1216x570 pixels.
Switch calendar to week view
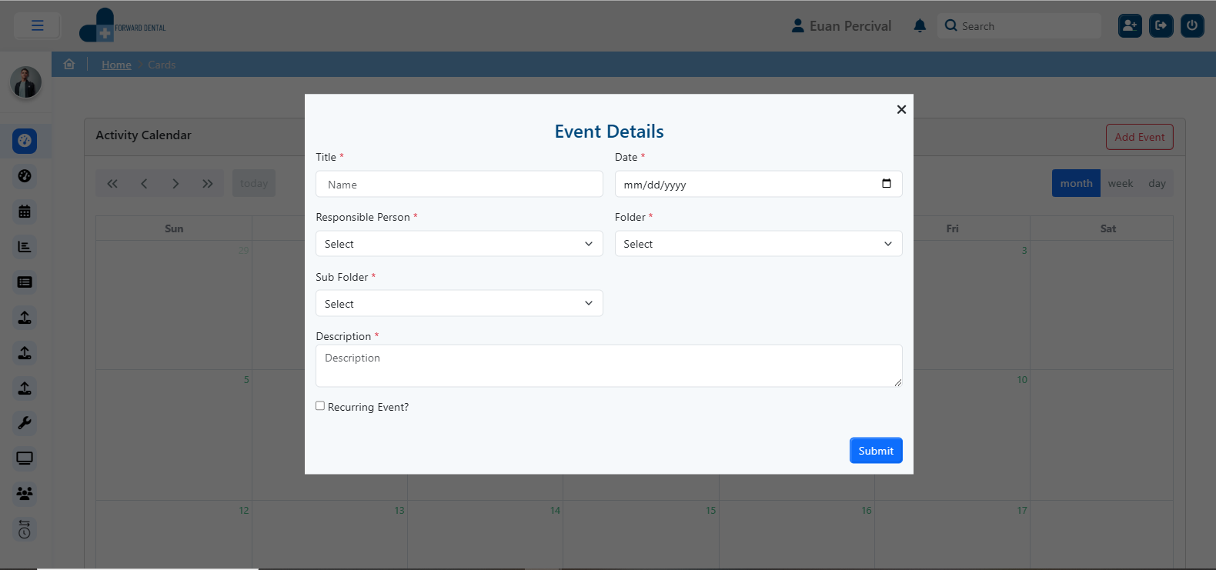pyautogui.click(x=1121, y=183)
